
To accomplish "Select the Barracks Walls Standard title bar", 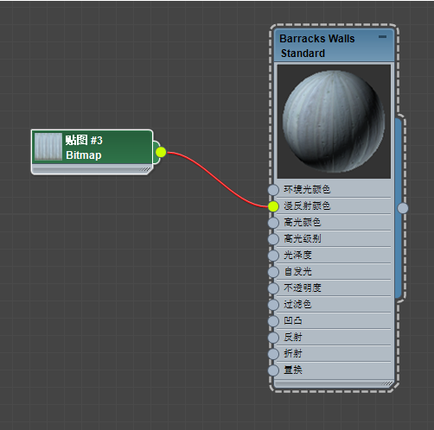I will click(334, 46).
